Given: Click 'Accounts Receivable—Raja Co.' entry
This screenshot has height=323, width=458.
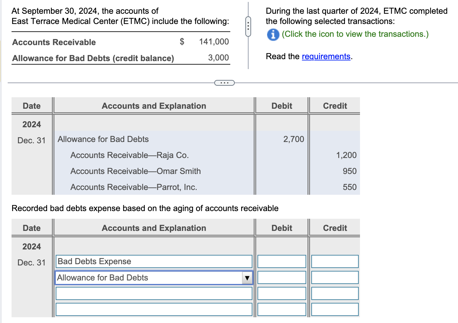Looking at the screenshot, I should pos(130,155).
